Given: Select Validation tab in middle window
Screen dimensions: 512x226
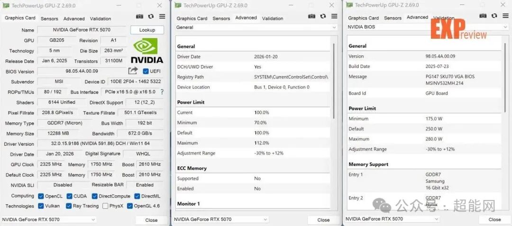Looking at the screenshot, I should point(273,18).
